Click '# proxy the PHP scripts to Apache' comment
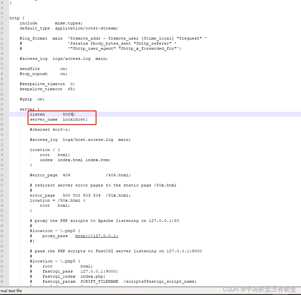The height and width of the screenshot is (295, 301). [x=104, y=221]
